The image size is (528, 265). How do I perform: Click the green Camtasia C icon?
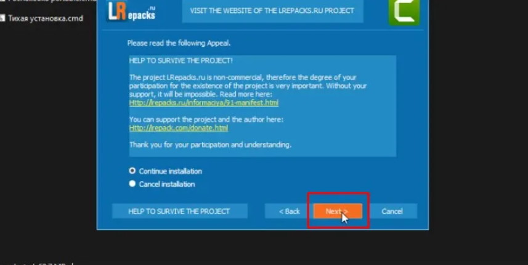404,12
